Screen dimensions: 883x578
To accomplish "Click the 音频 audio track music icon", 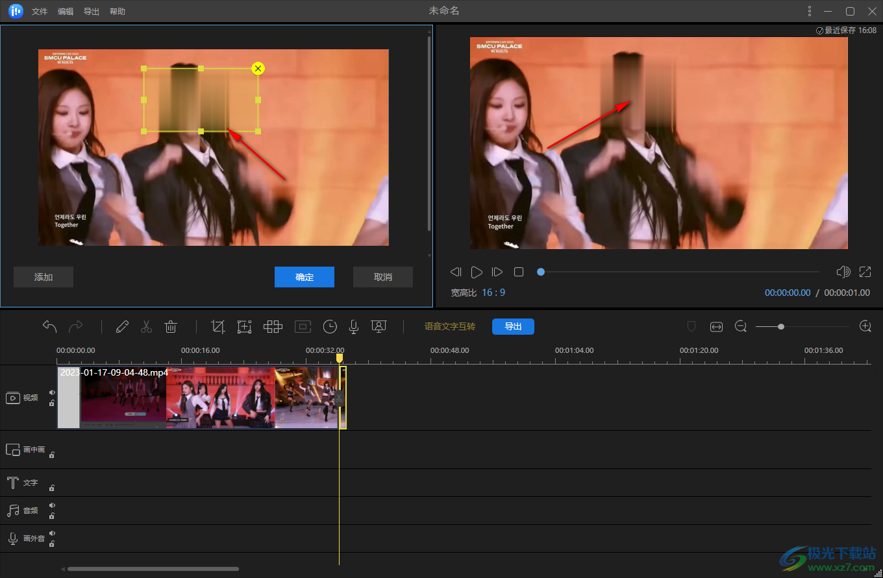I will pos(13,511).
